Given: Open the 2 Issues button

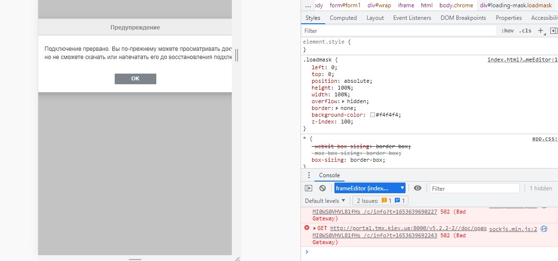Looking at the screenshot, I should pyautogui.click(x=380, y=201).
